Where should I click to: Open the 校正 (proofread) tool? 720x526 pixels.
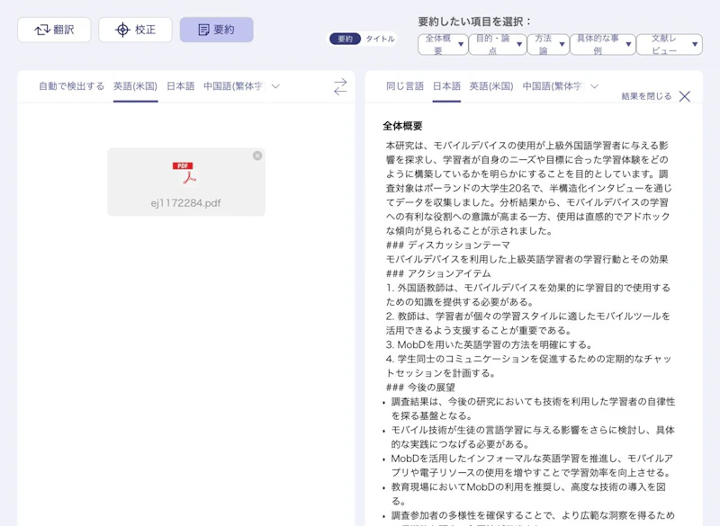click(133, 29)
